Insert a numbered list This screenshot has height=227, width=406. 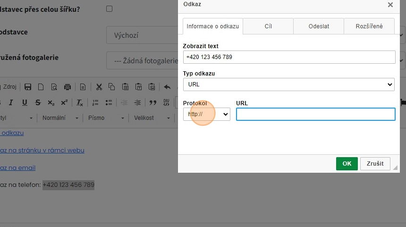point(95,102)
